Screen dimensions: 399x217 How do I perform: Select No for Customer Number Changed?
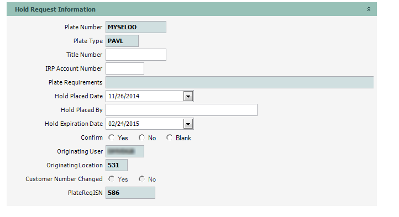pos(141,179)
